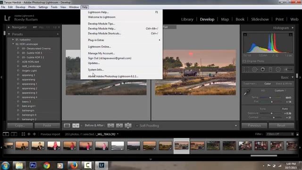Viewport: 302px width, 170px height.
Task: Open the Edit menu
Action: point(10,7)
